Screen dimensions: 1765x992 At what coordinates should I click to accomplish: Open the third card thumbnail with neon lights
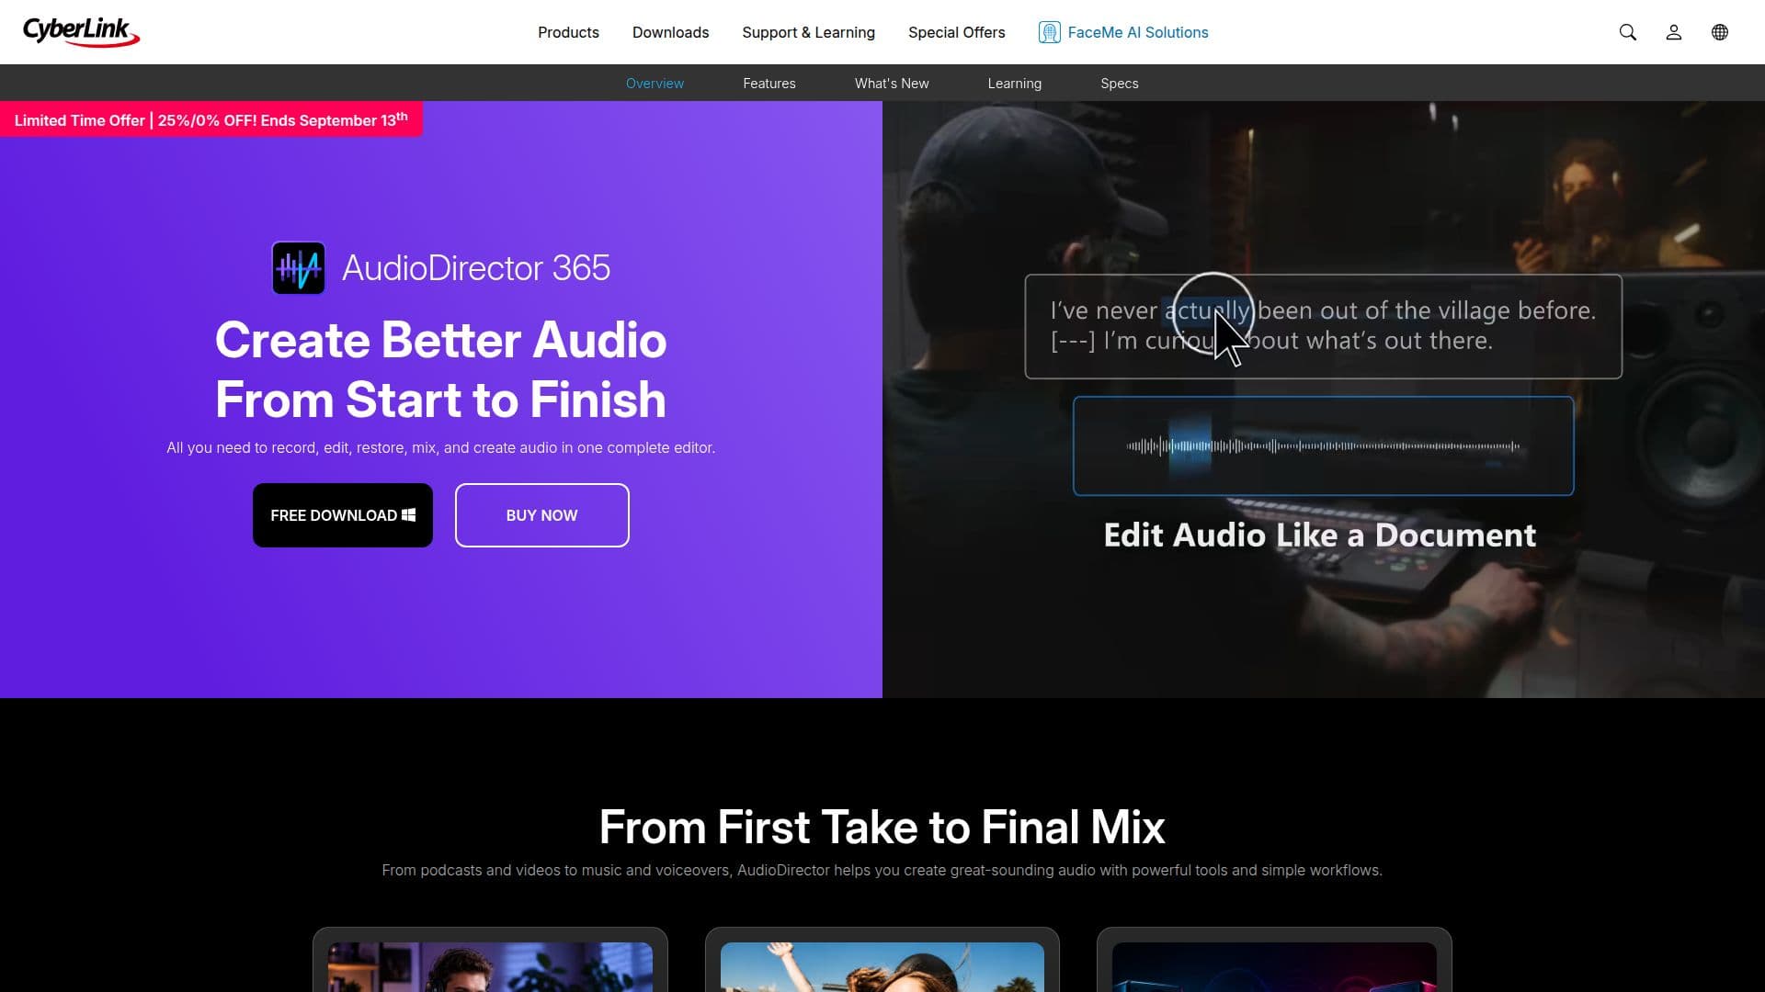pyautogui.click(x=1274, y=966)
